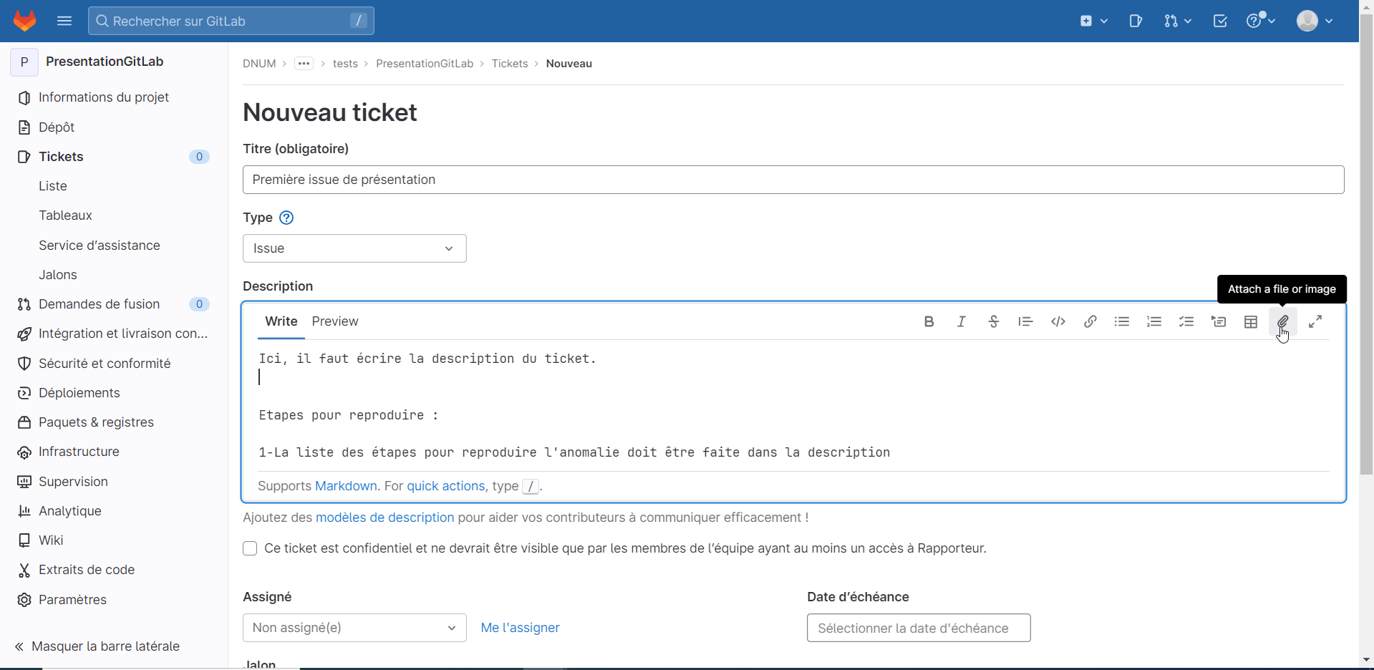This screenshot has height=670, width=1374.
Task: Click the bold formatting icon
Action: (929, 322)
